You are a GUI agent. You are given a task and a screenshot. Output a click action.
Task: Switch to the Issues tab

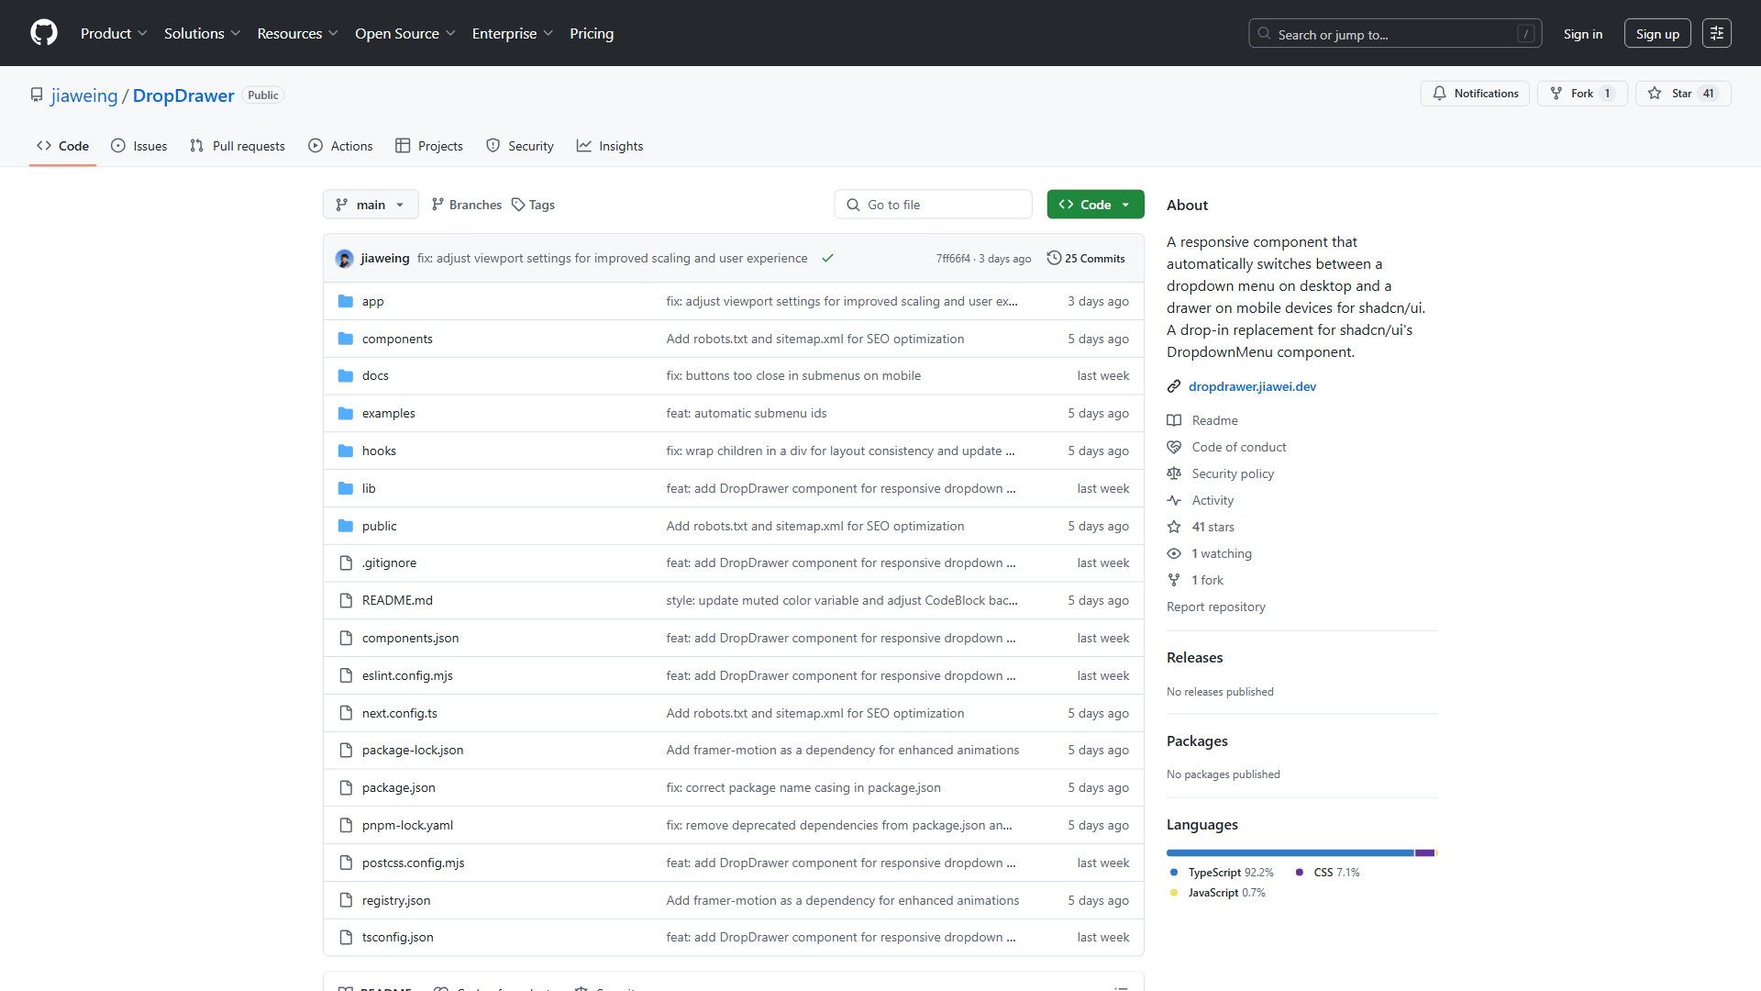click(x=138, y=146)
